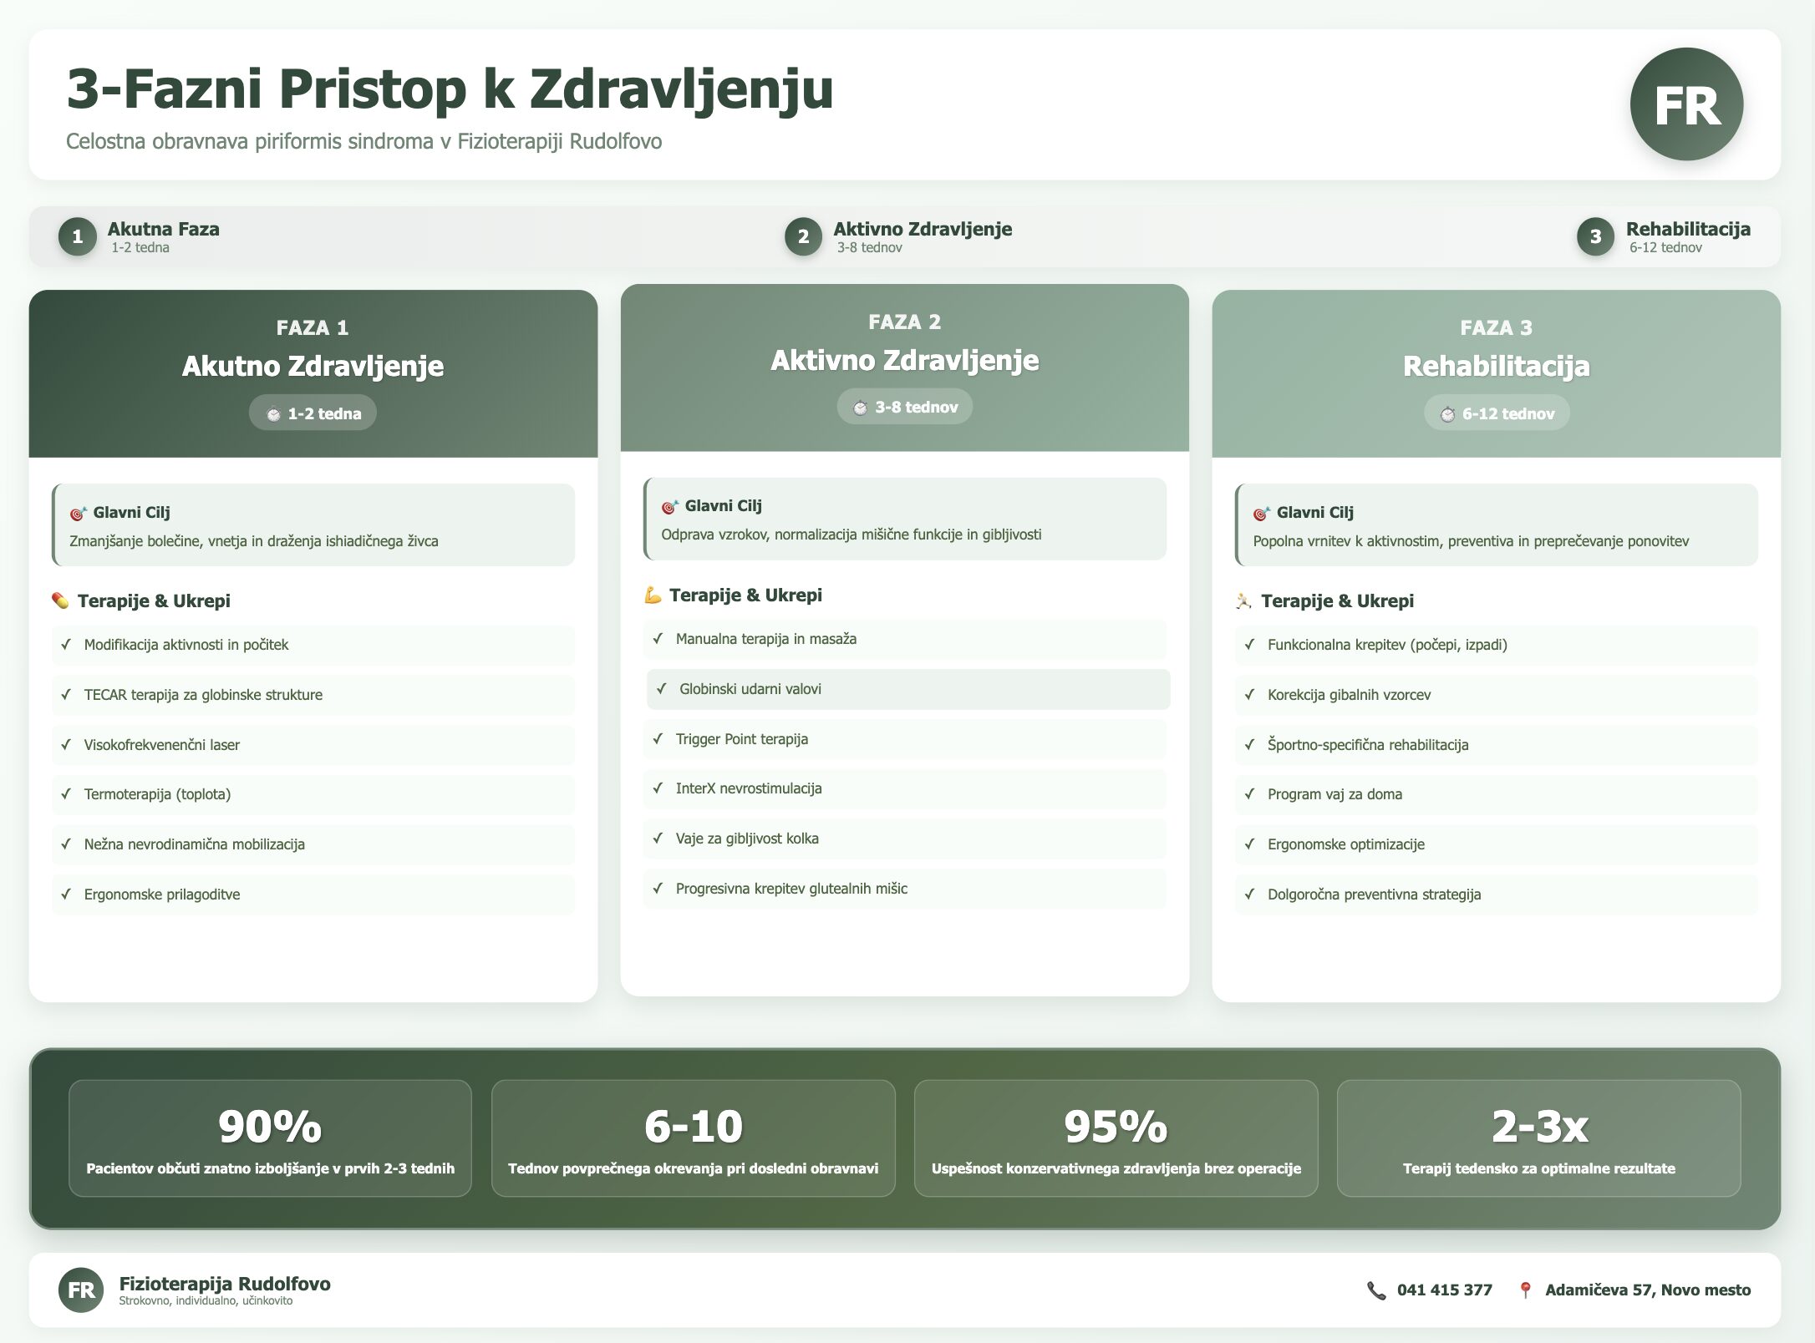Viewport: 1815px width, 1343px height.
Task: Select the Akutna Faza timeline step
Action: (139, 236)
